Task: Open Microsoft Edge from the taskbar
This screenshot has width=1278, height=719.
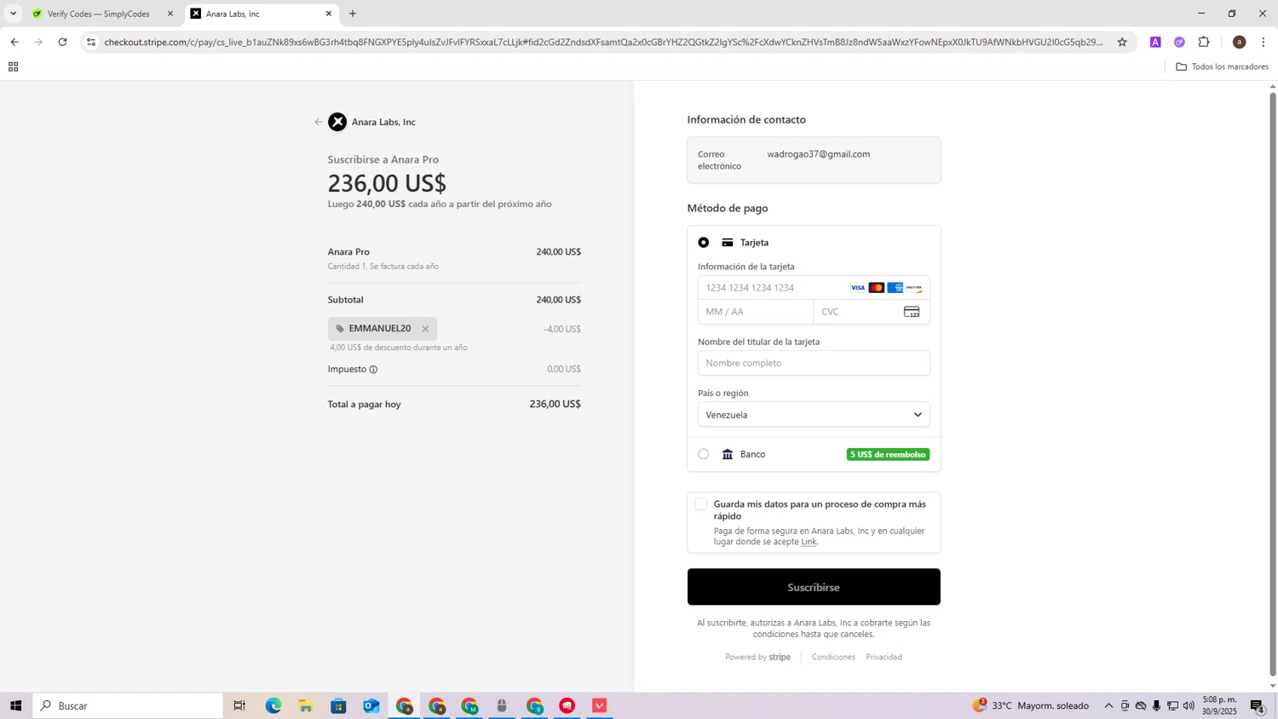Action: [x=273, y=705]
